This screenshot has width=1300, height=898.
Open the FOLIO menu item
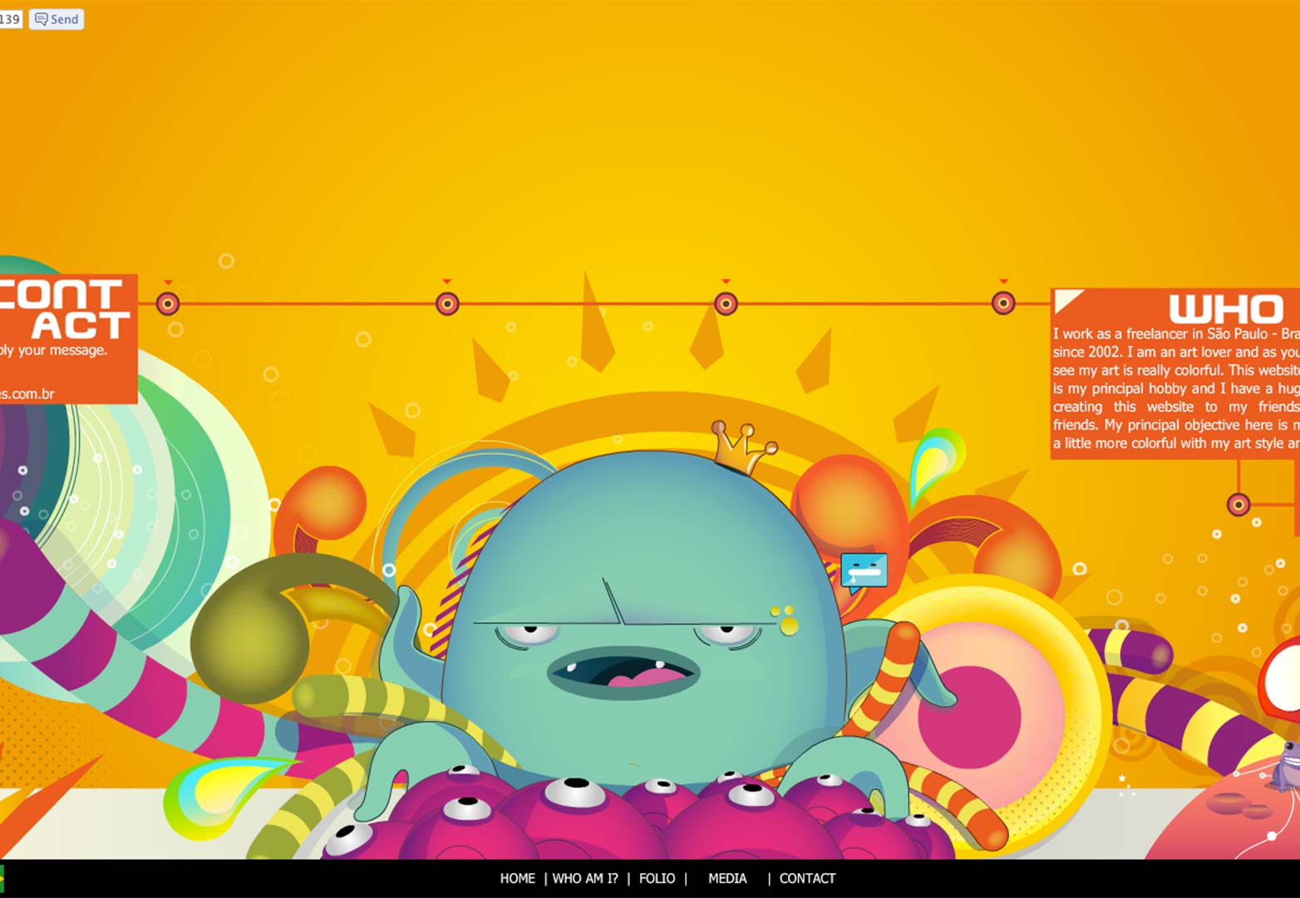(657, 878)
